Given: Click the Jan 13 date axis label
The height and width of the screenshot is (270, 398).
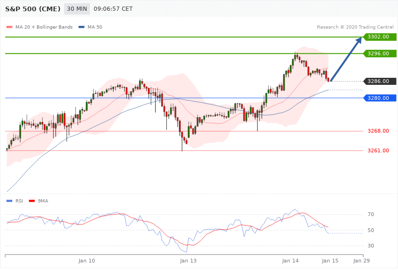Looking at the screenshot, I should tap(188, 261).
